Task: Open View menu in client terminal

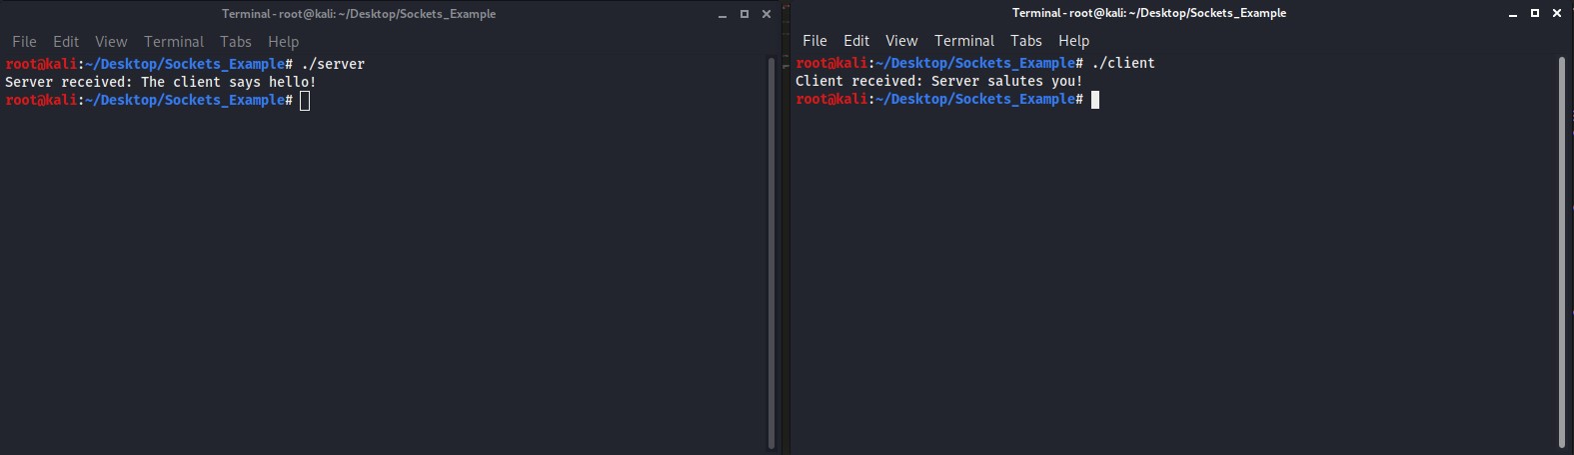Action: point(901,41)
